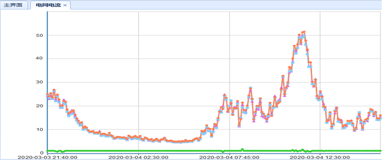Click the x-axis label 2020-03-04 12:30:00
The width and height of the screenshot is (382, 160).
(x=320, y=157)
